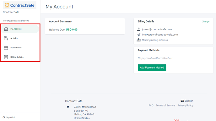Click the United States footer line
The image size is (216, 121).
pos(82,118)
